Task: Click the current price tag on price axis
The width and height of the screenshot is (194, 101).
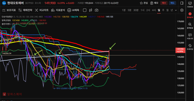Action: tap(180, 50)
